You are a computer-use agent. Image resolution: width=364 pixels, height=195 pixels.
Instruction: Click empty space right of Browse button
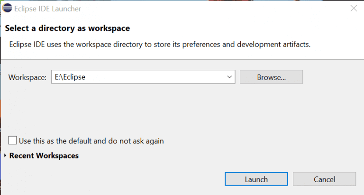(x=332, y=76)
